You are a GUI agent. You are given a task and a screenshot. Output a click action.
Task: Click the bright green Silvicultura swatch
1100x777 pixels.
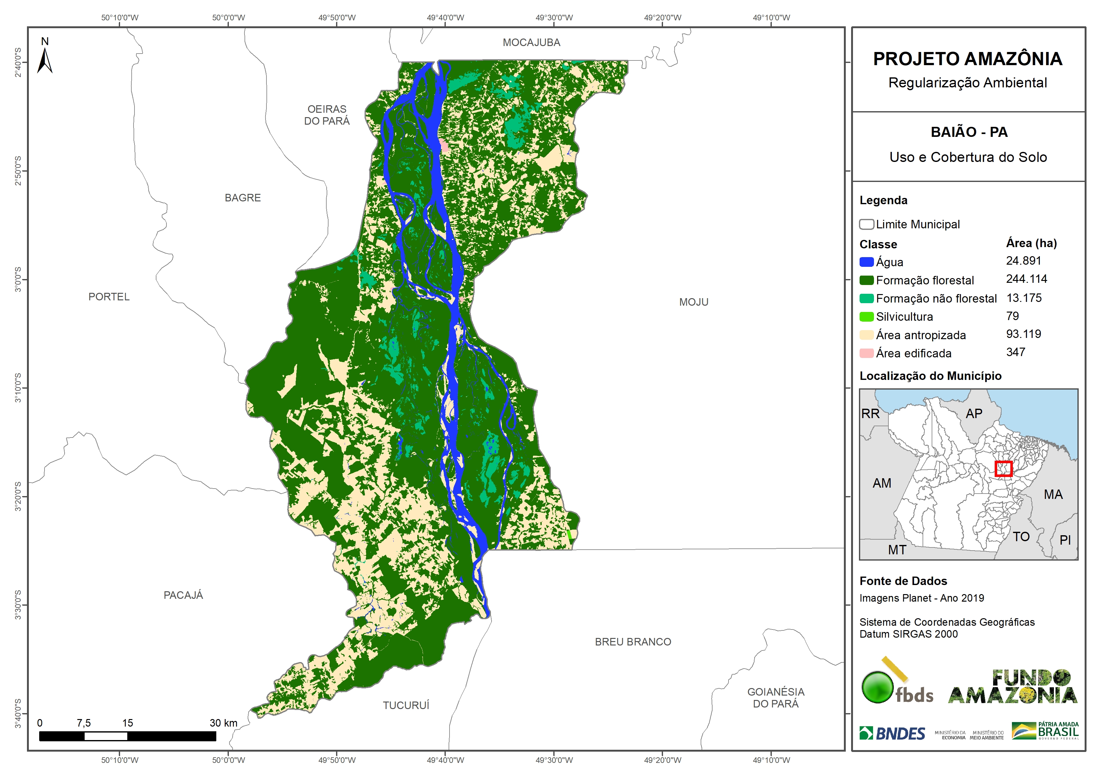866,316
